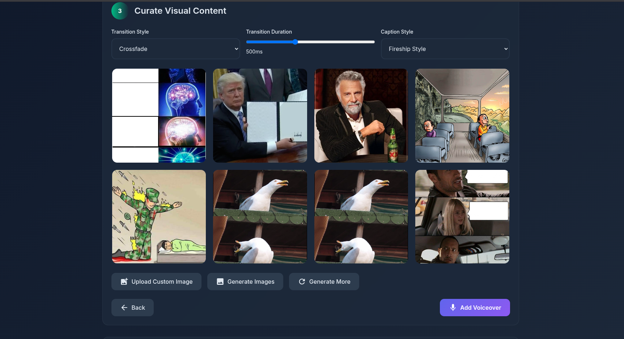
Task: Click the Transition Duration label
Action: [x=269, y=32]
